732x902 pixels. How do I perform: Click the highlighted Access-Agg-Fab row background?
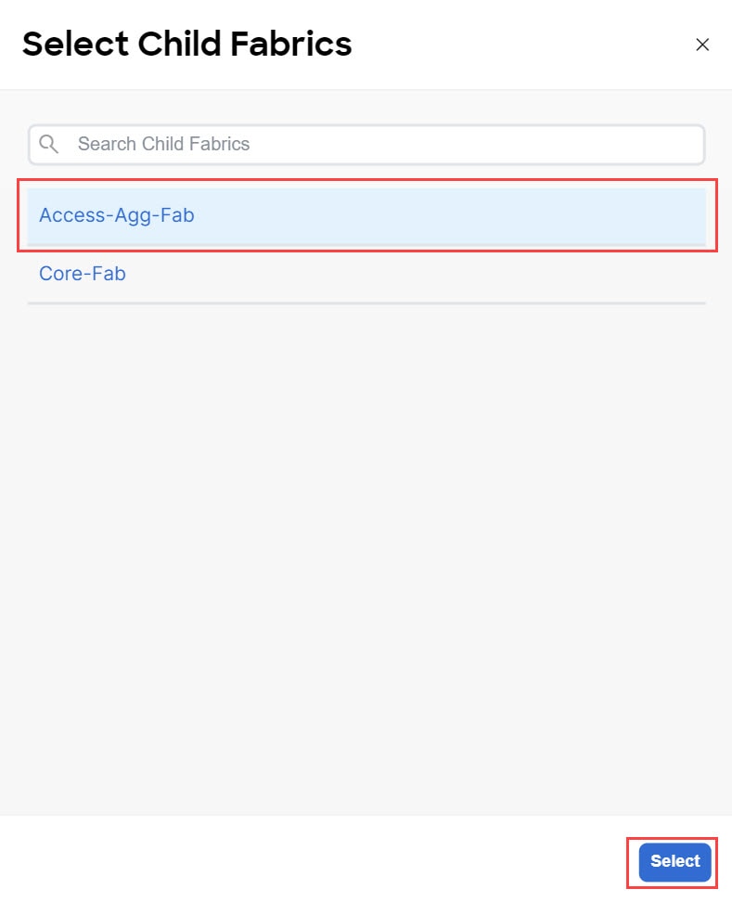pos(448,215)
